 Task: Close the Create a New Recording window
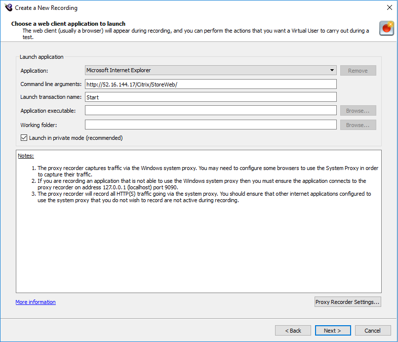coord(386,8)
